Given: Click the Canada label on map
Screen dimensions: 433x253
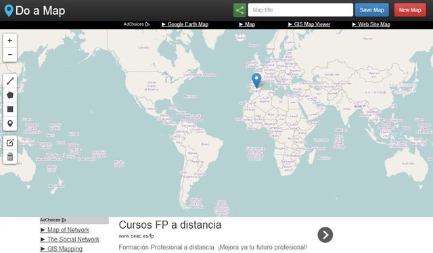Looking at the screenshot, I should click(x=143, y=47).
